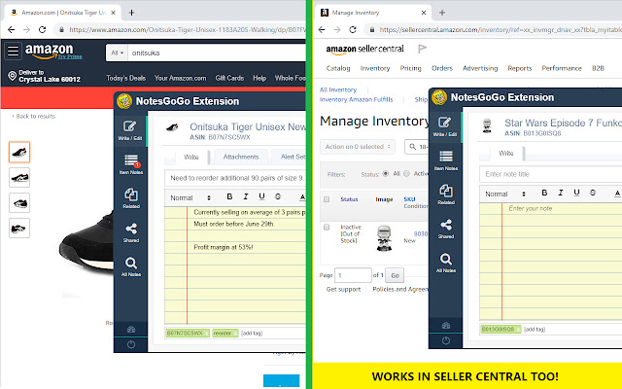Click power icon in left NotesGoGo panel
The width and height of the screenshot is (622, 389).
(131, 344)
